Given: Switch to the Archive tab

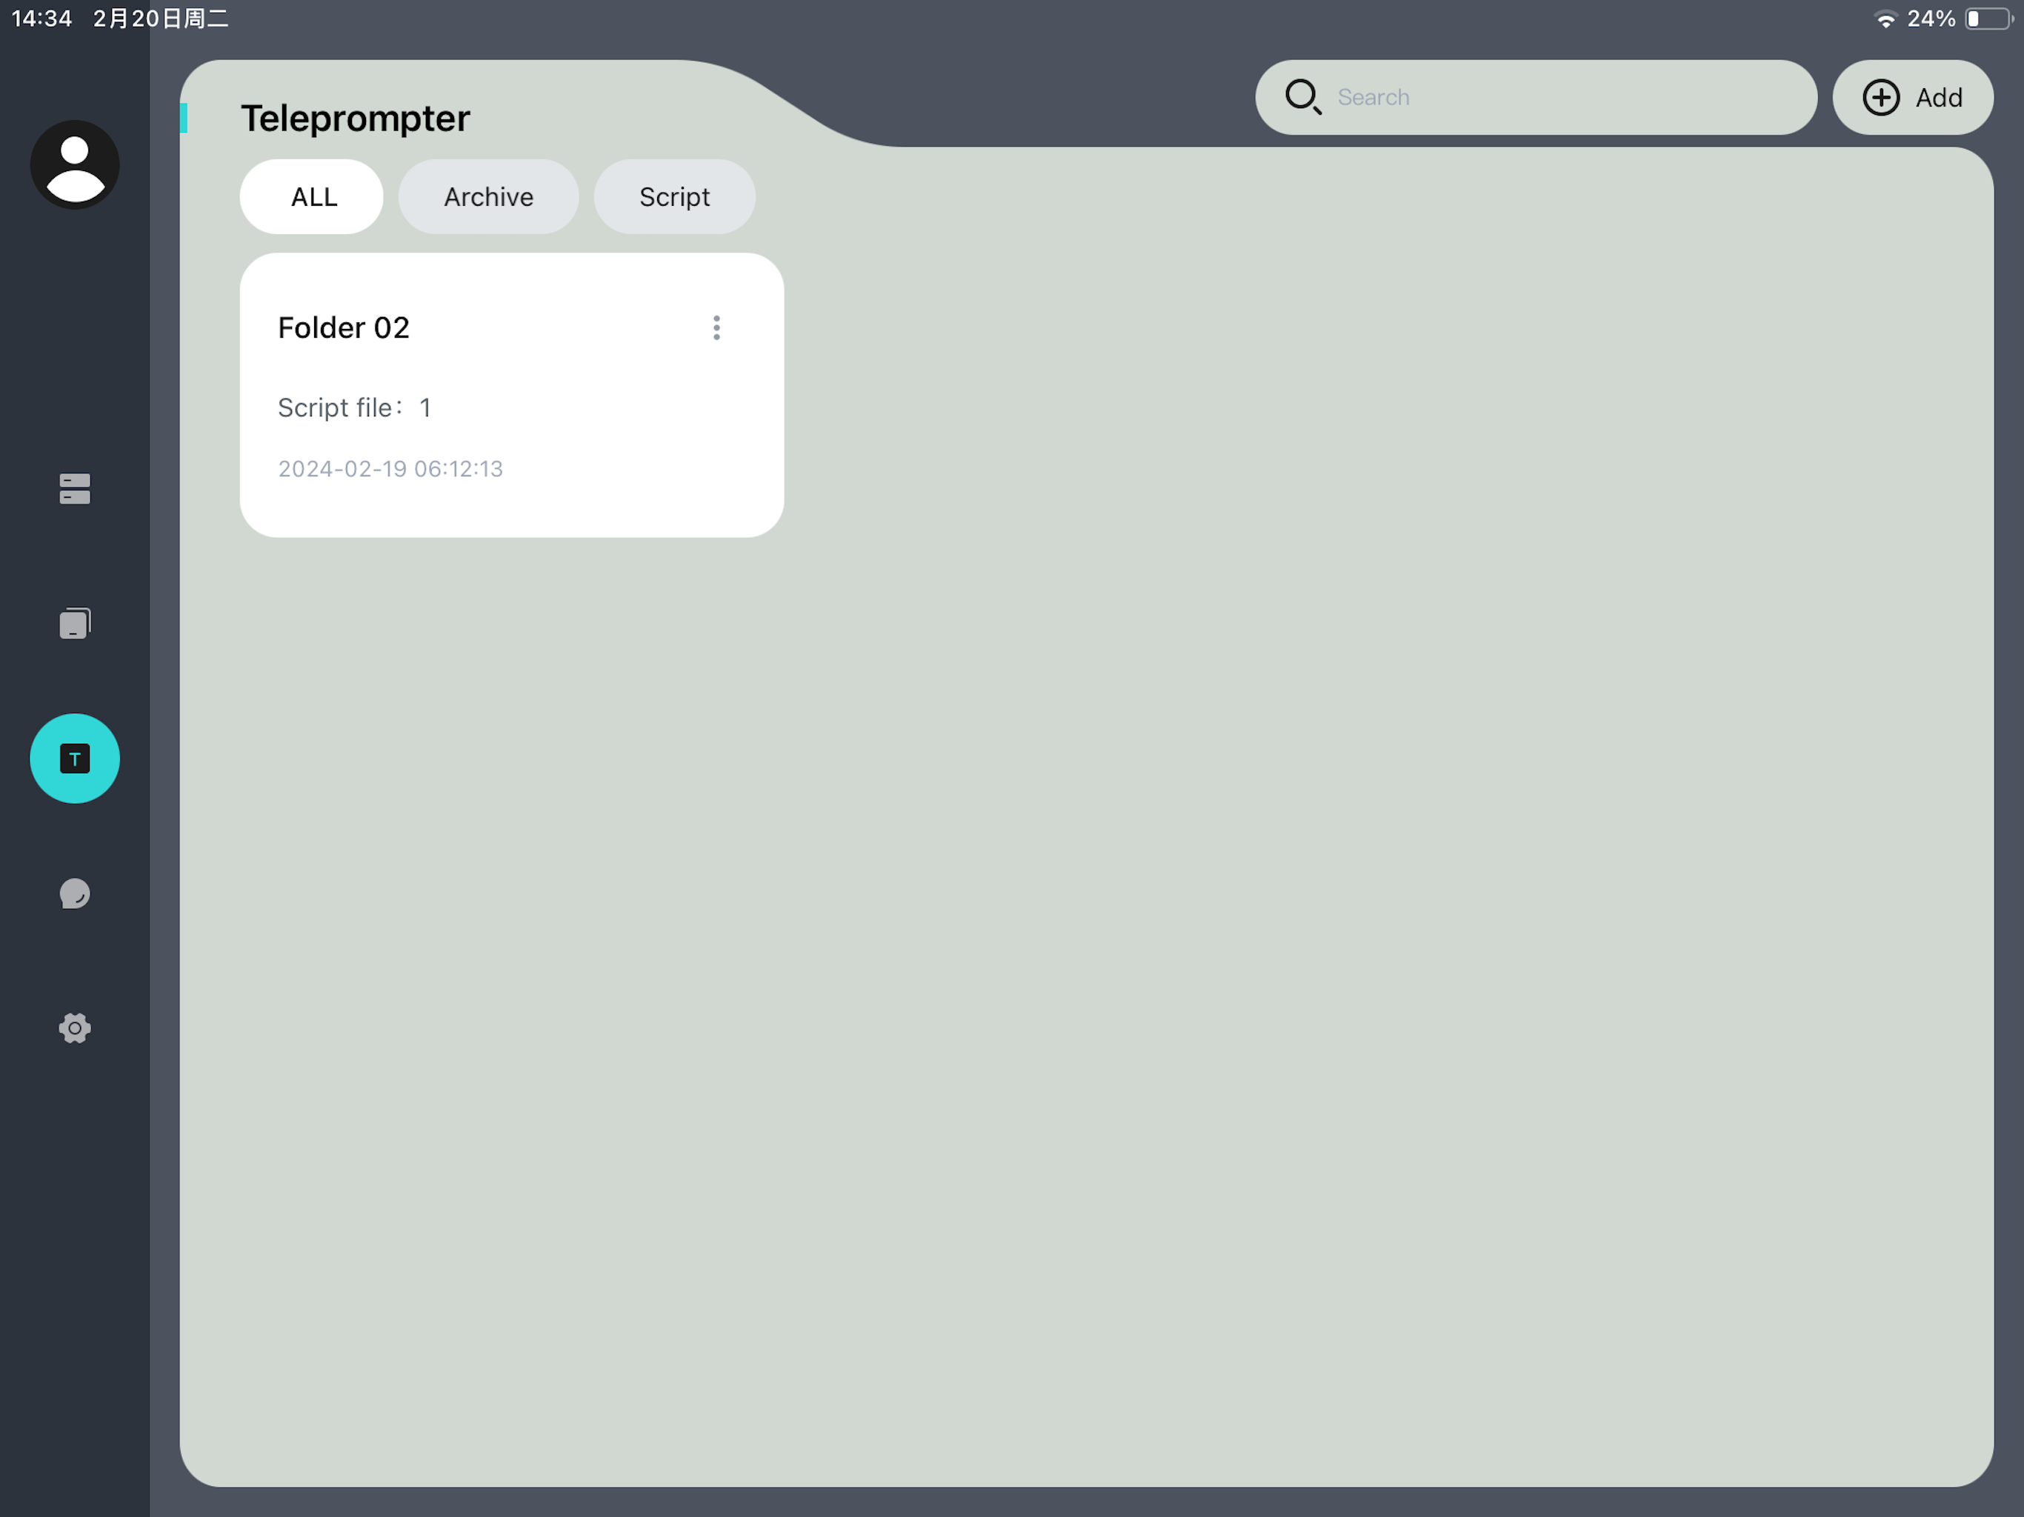Looking at the screenshot, I should (489, 197).
